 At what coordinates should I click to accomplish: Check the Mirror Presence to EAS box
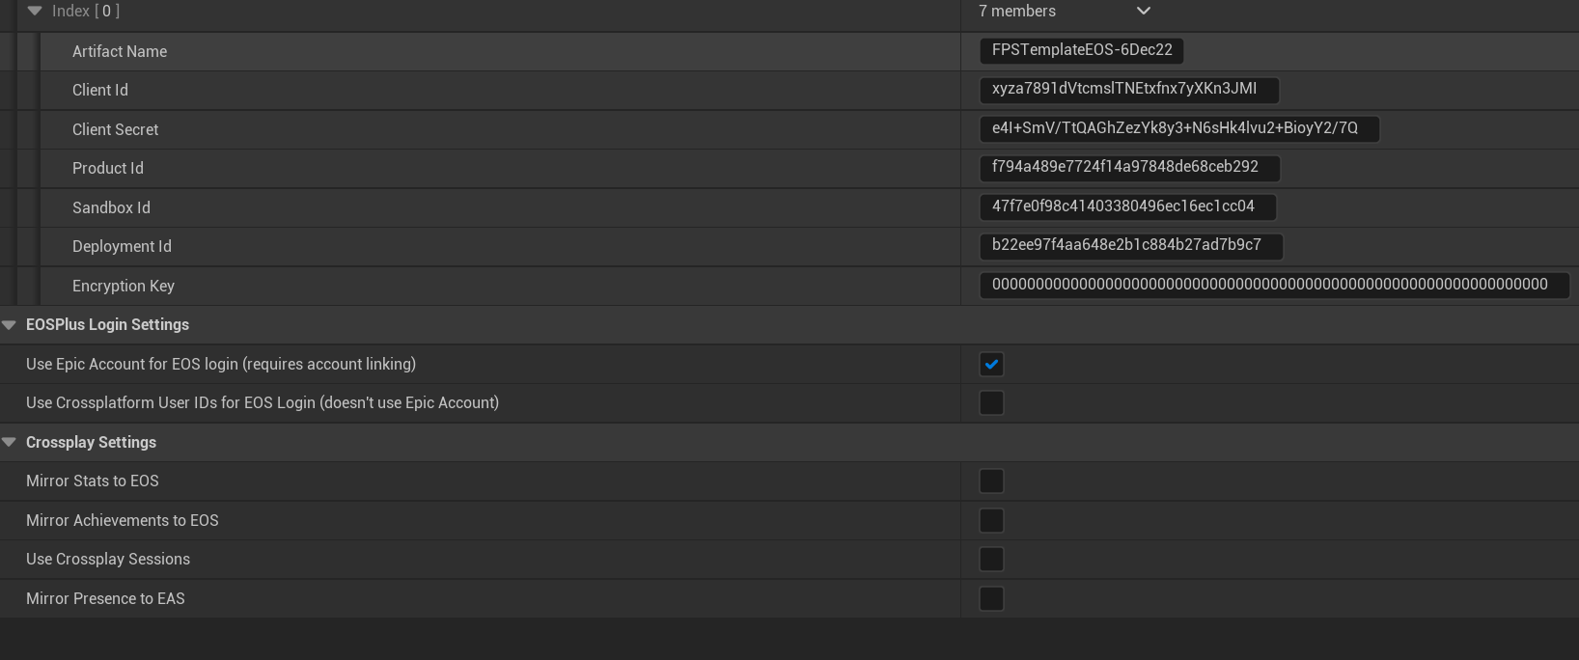(x=991, y=599)
